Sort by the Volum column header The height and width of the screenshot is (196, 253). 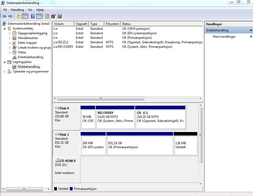[x=63, y=24]
